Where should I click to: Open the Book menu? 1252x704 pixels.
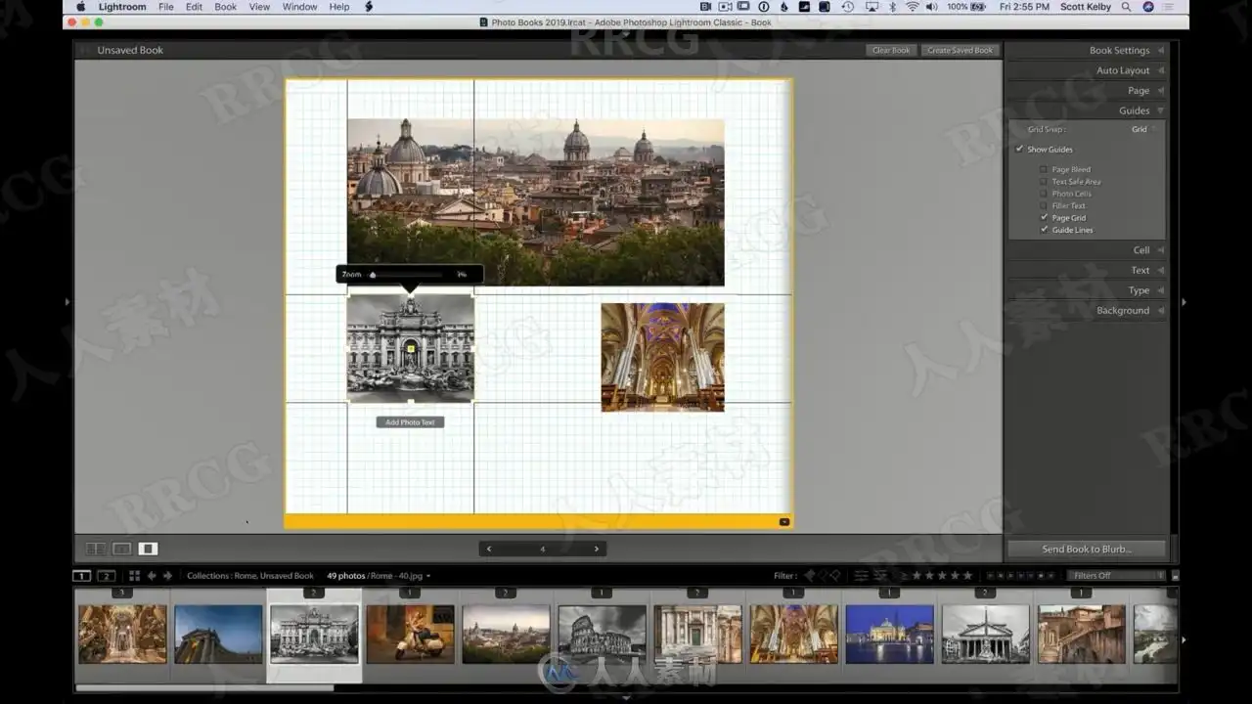coord(225,7)
